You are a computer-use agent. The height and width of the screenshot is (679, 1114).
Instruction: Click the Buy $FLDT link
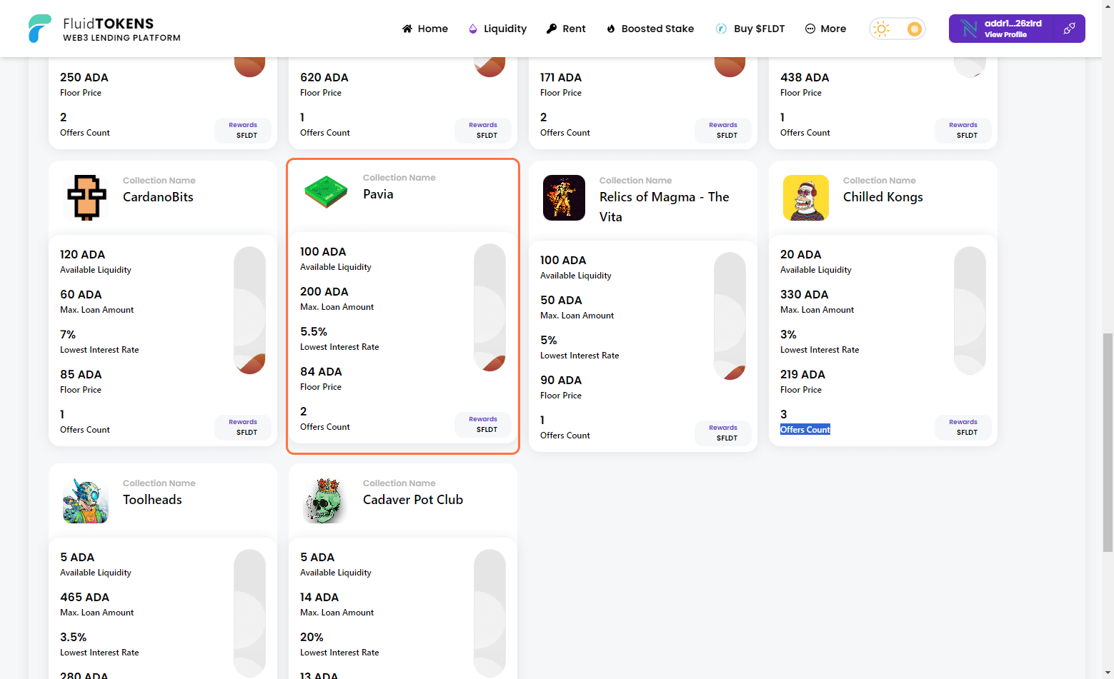pos(750,29)
